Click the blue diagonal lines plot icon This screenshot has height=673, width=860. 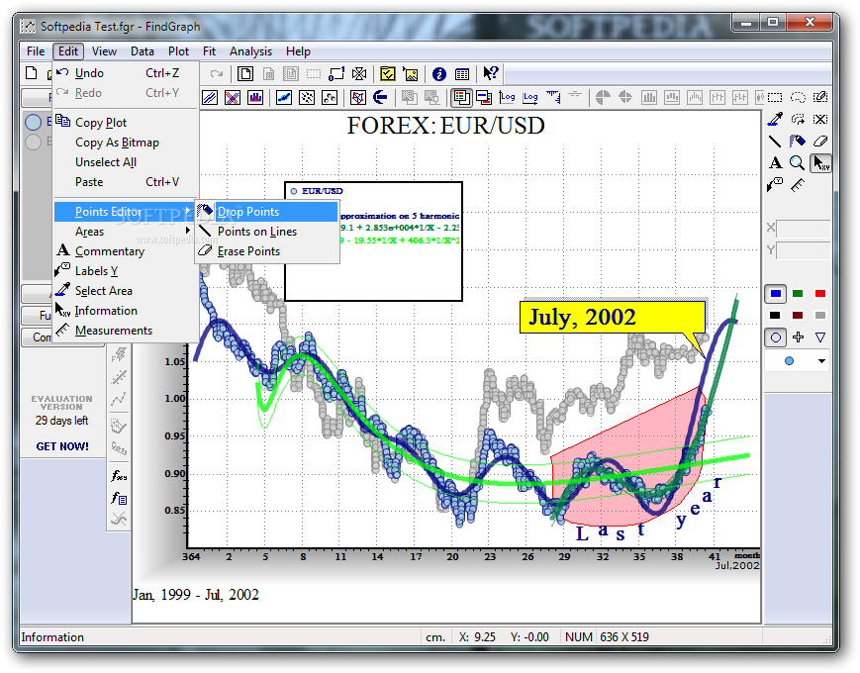210,98
